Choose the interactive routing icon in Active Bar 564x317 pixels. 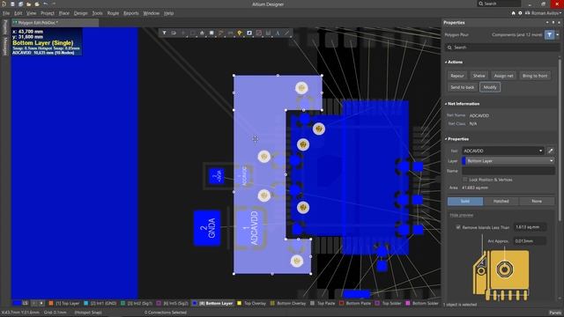pos(221,33)
